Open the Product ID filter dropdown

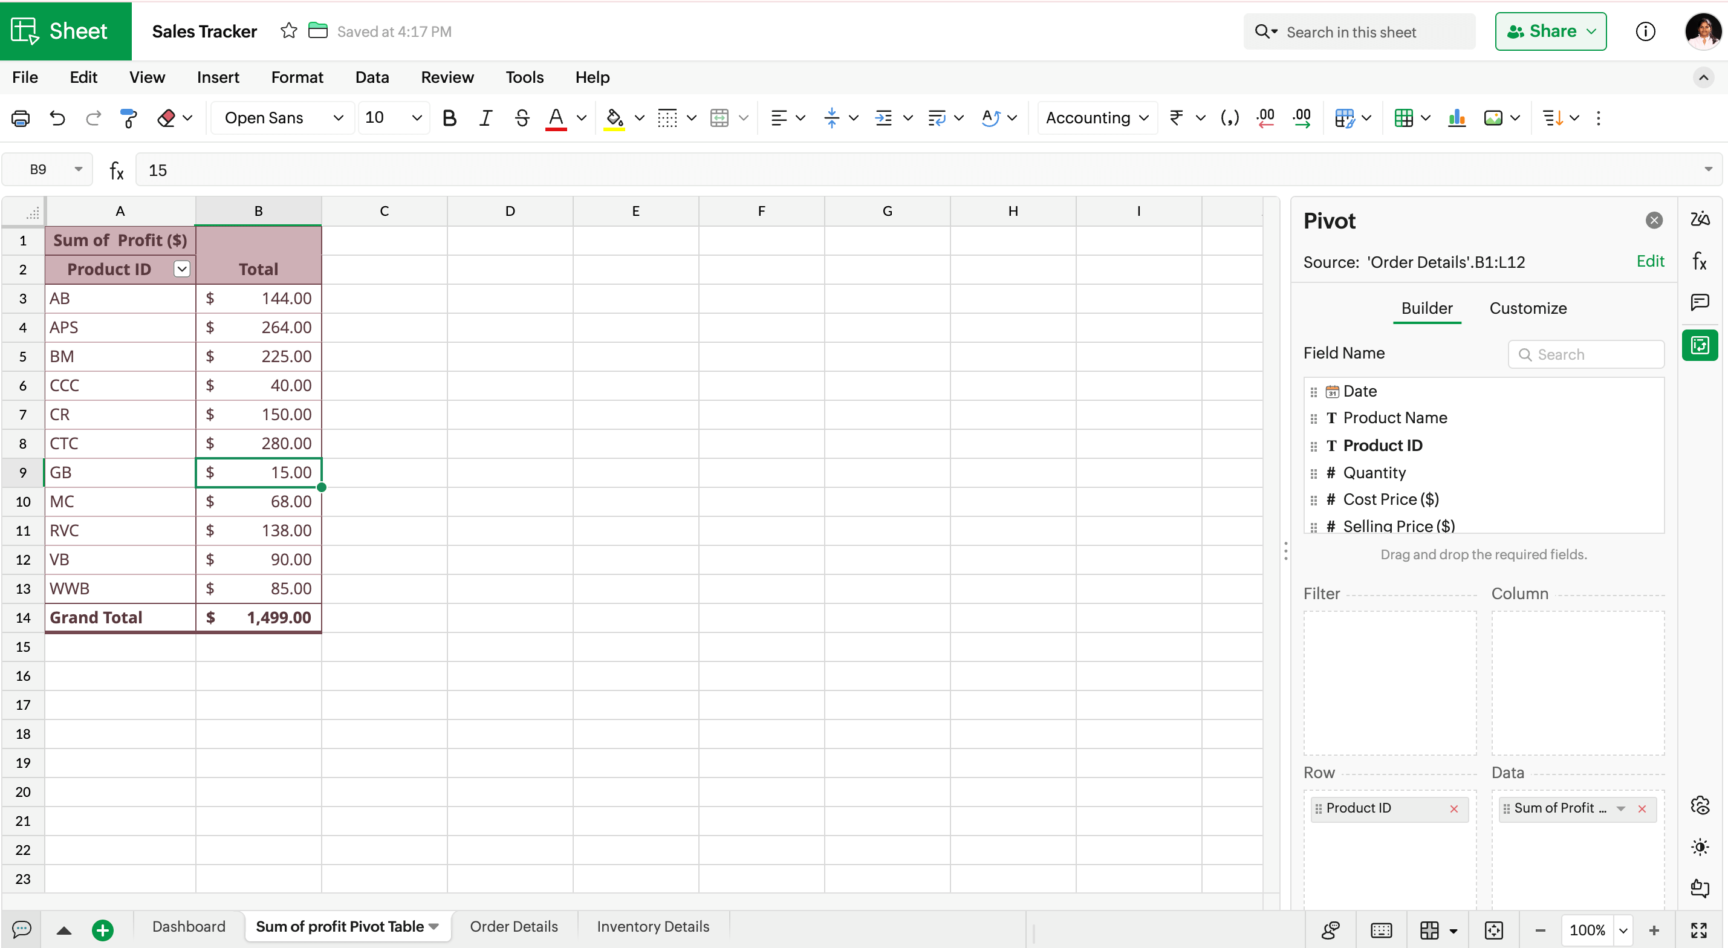pyautogui.click(x=182, y=269)
